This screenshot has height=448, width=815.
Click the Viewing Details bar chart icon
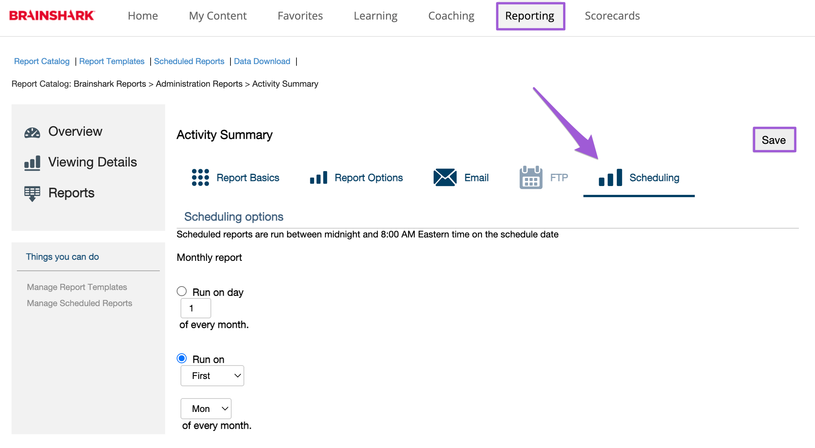pos(32,163)
